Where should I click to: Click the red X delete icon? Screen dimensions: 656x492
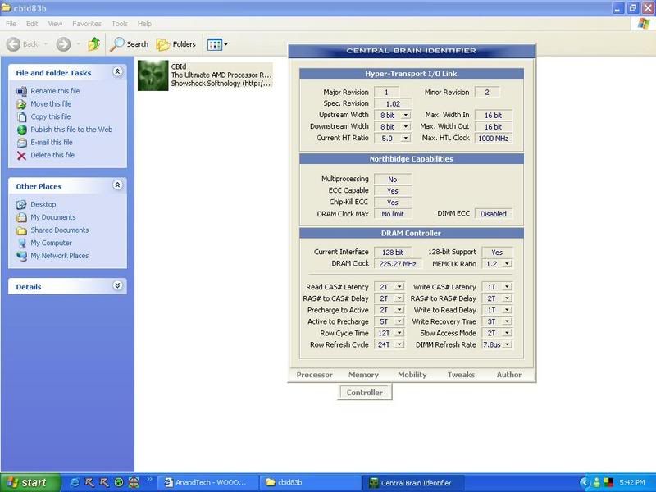(22, 156)
